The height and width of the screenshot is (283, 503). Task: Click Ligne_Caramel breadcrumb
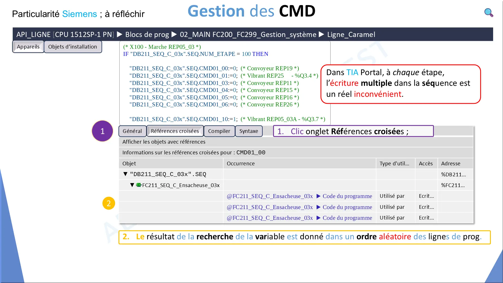tap(351, 34)
